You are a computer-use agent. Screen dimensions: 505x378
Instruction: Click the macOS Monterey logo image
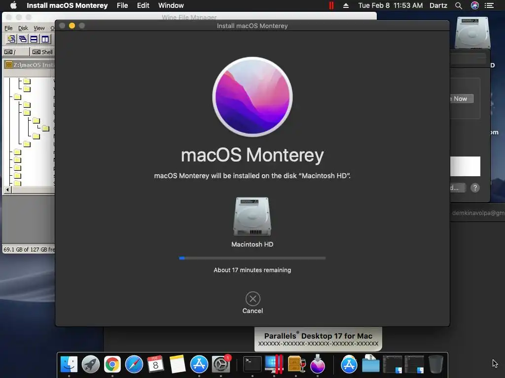(252, 97)
